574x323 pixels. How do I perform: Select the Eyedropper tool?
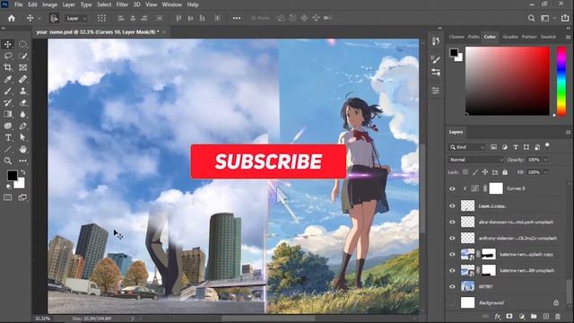point(8,79)
